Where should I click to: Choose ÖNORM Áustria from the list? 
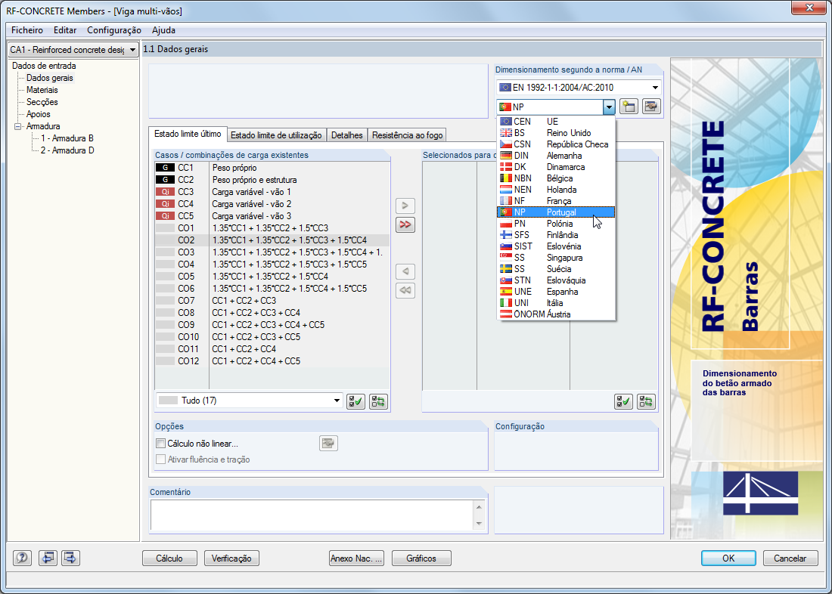(x=556, y=314)
